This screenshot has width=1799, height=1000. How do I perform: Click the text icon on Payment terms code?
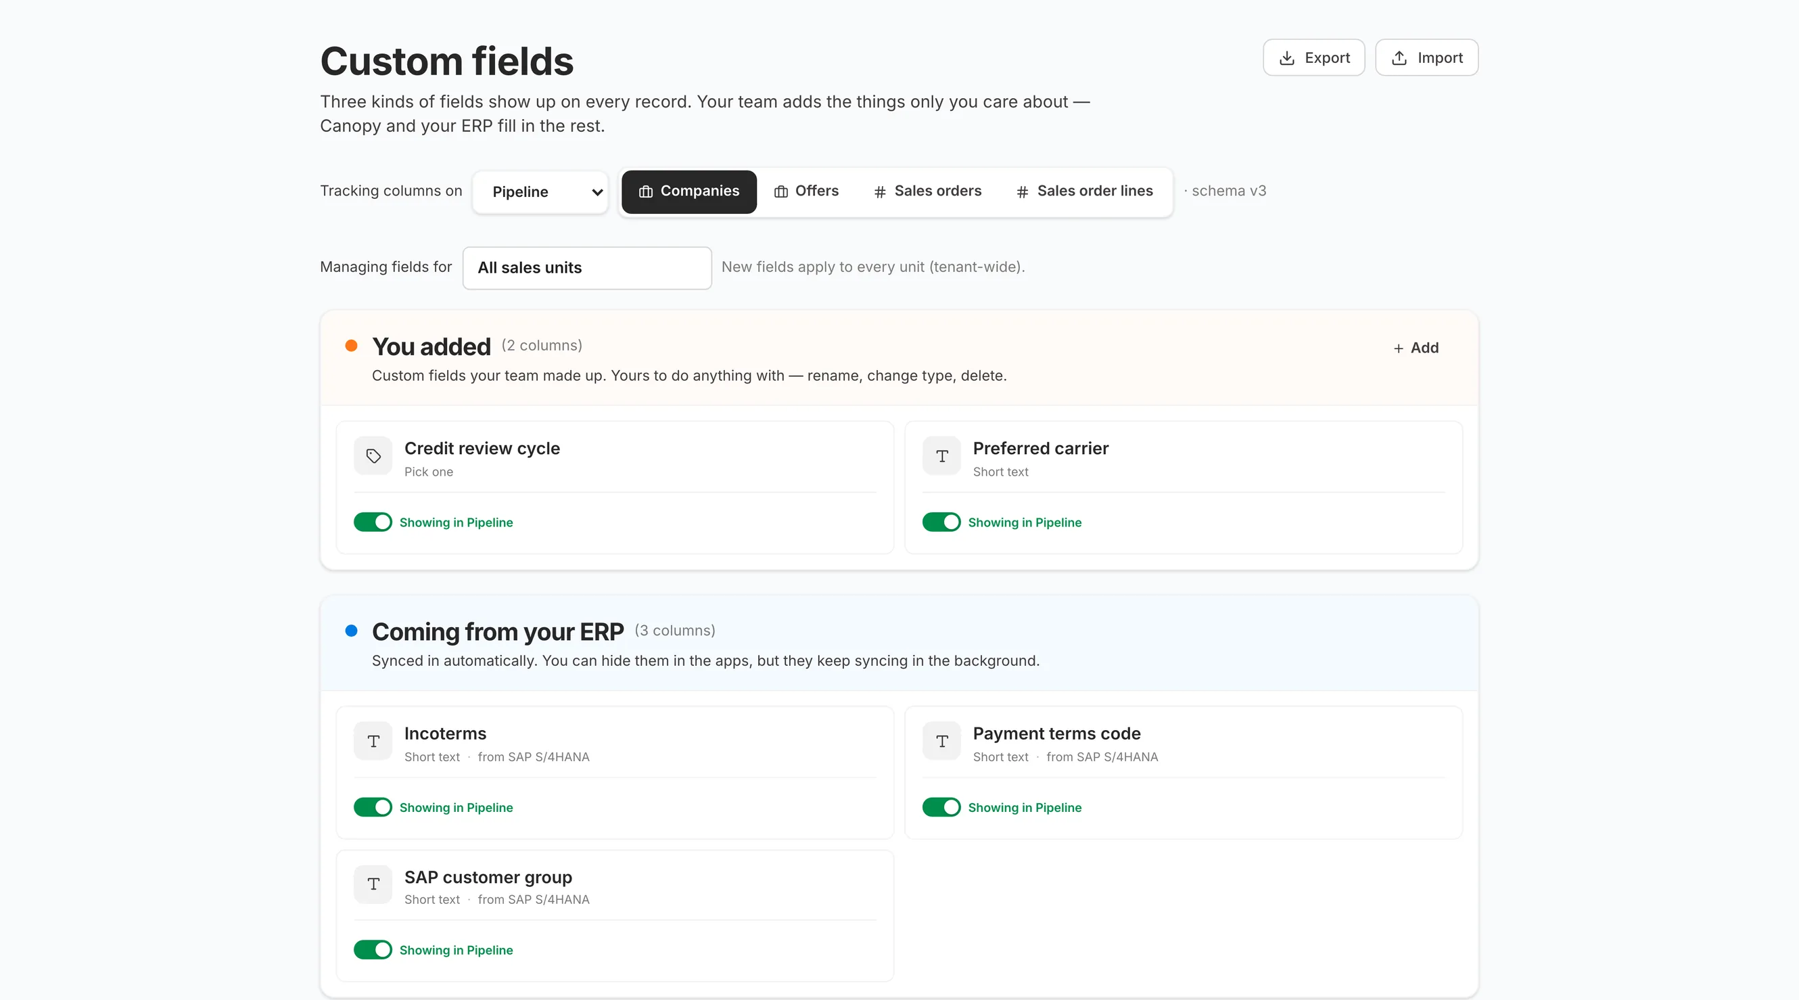(941, 741)
